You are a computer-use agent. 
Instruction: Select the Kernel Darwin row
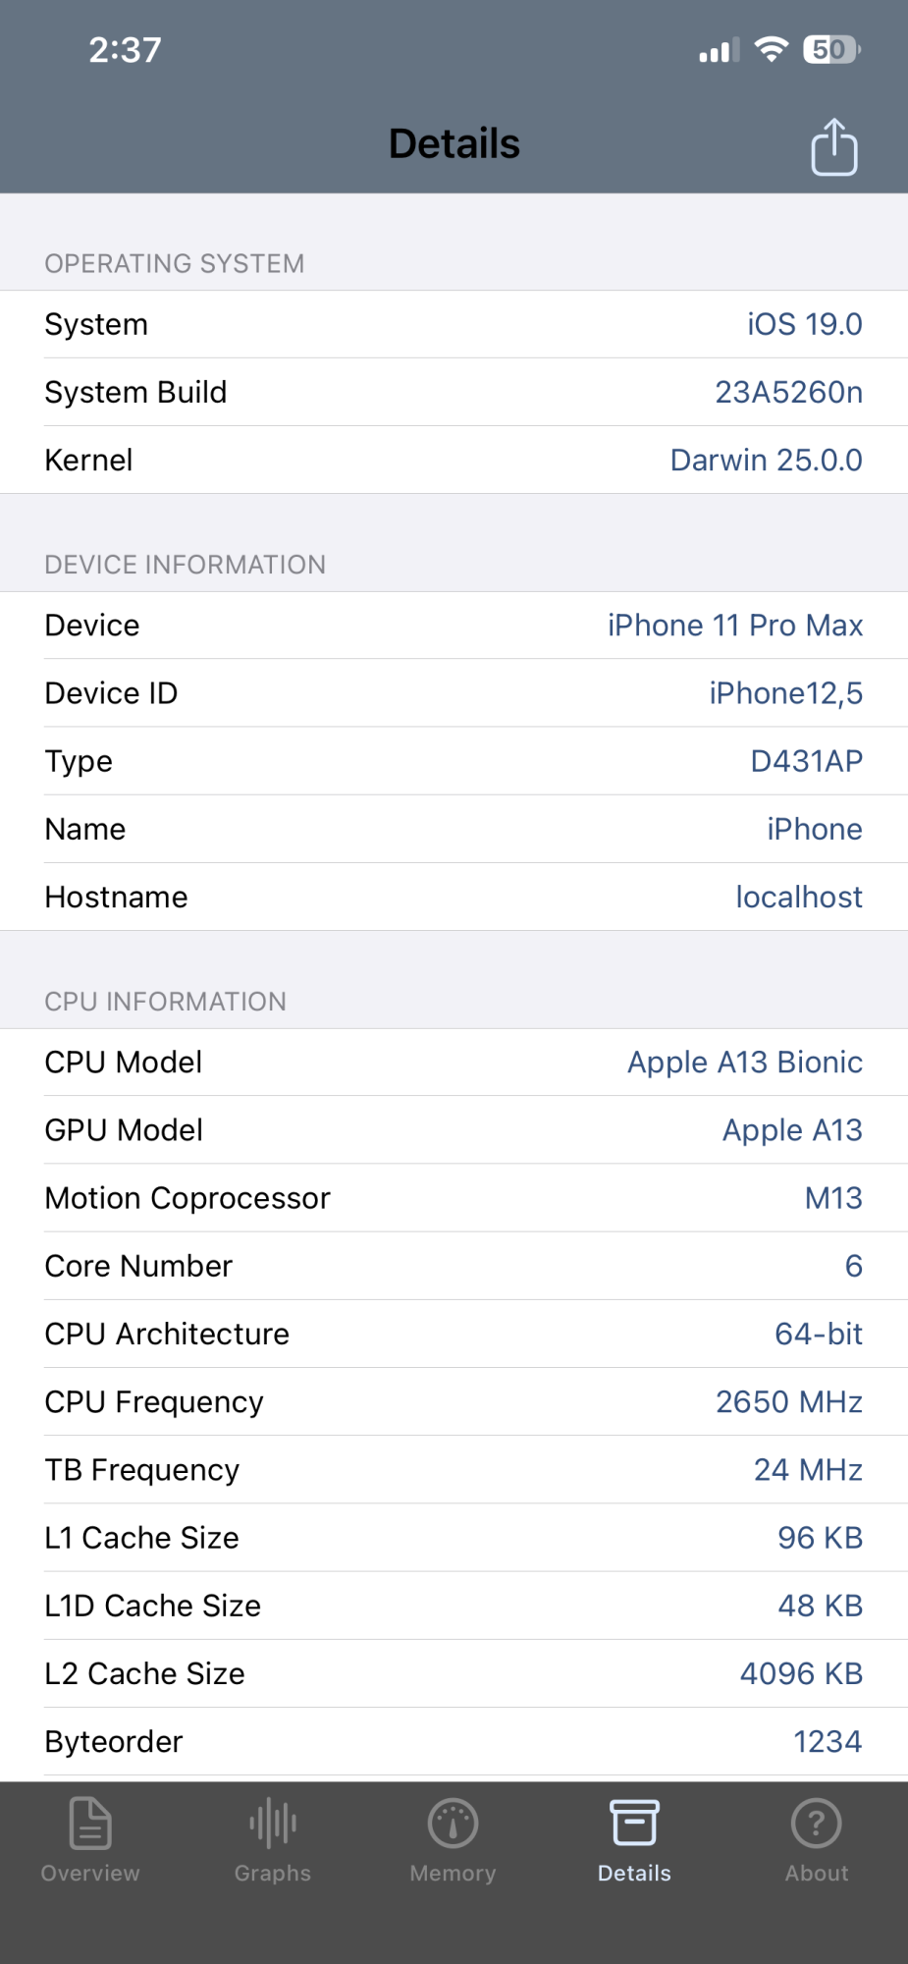click(454, 460)
